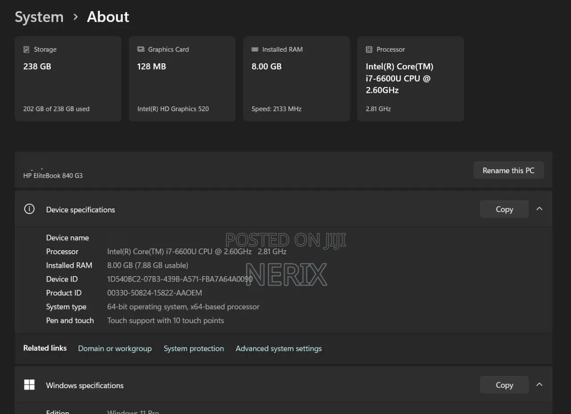The image size is (571, 414).
Task: Select the Installed RAM 8.00 GB card
Action: point(297,79)
